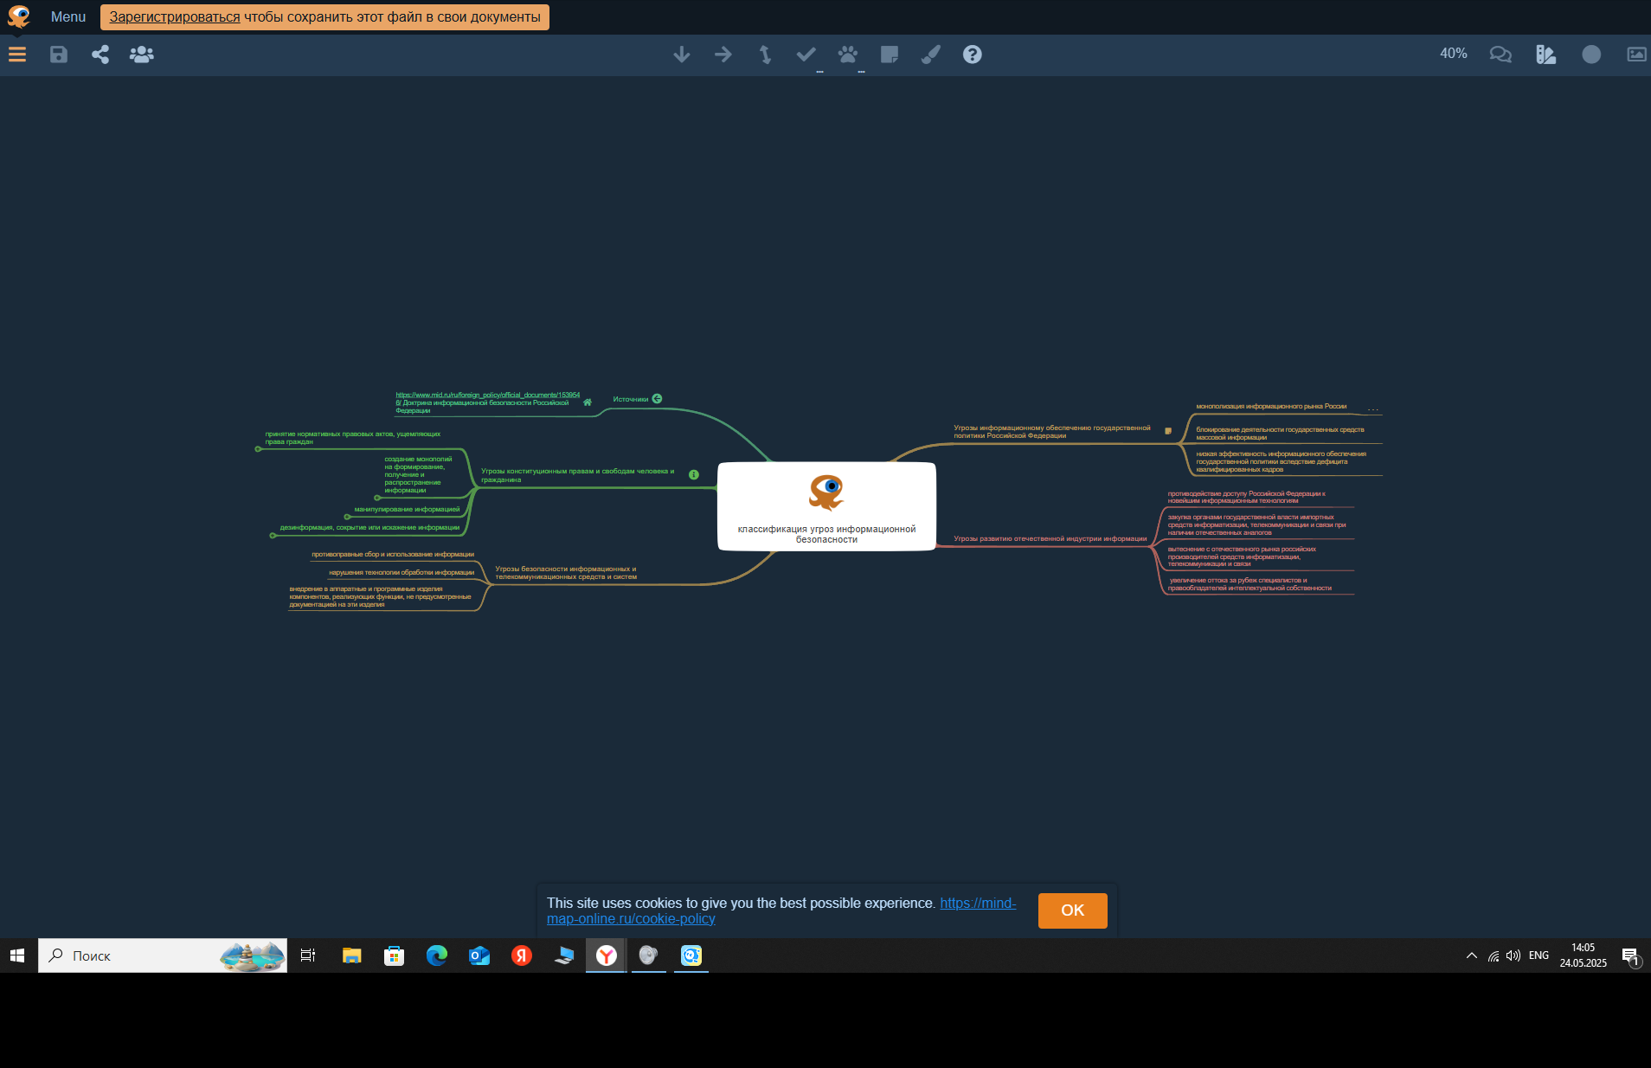Open the hamburger menu in the toolbar
Screen dimensions: 1651x1068
coord(17,55)
